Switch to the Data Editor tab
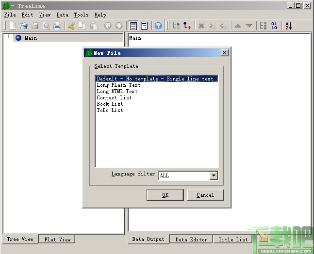The image size is (314, 254). [191, 239]
